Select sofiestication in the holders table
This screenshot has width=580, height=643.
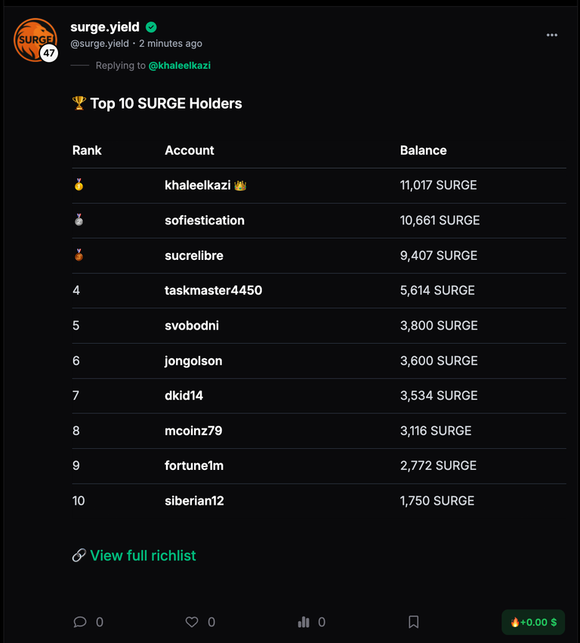[205, 221]
